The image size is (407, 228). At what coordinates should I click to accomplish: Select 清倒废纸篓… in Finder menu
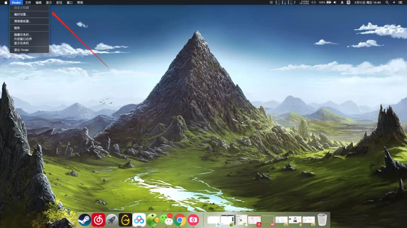point(29,21)
